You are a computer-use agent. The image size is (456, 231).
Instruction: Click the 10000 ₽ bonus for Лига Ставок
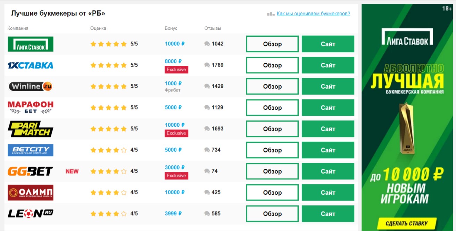click(175, 44)
